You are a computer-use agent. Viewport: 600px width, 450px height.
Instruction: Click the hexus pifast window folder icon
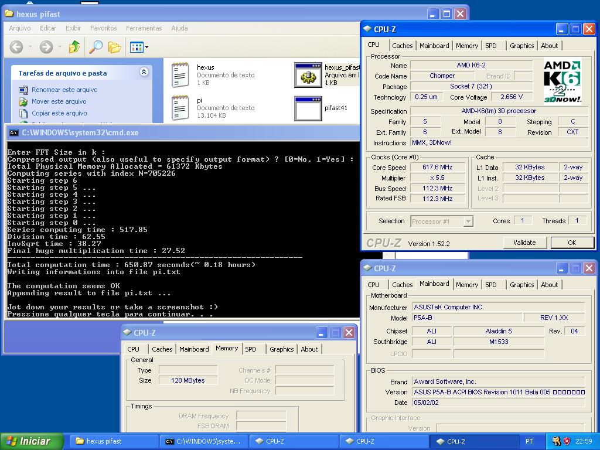click(x=9, y=14)
